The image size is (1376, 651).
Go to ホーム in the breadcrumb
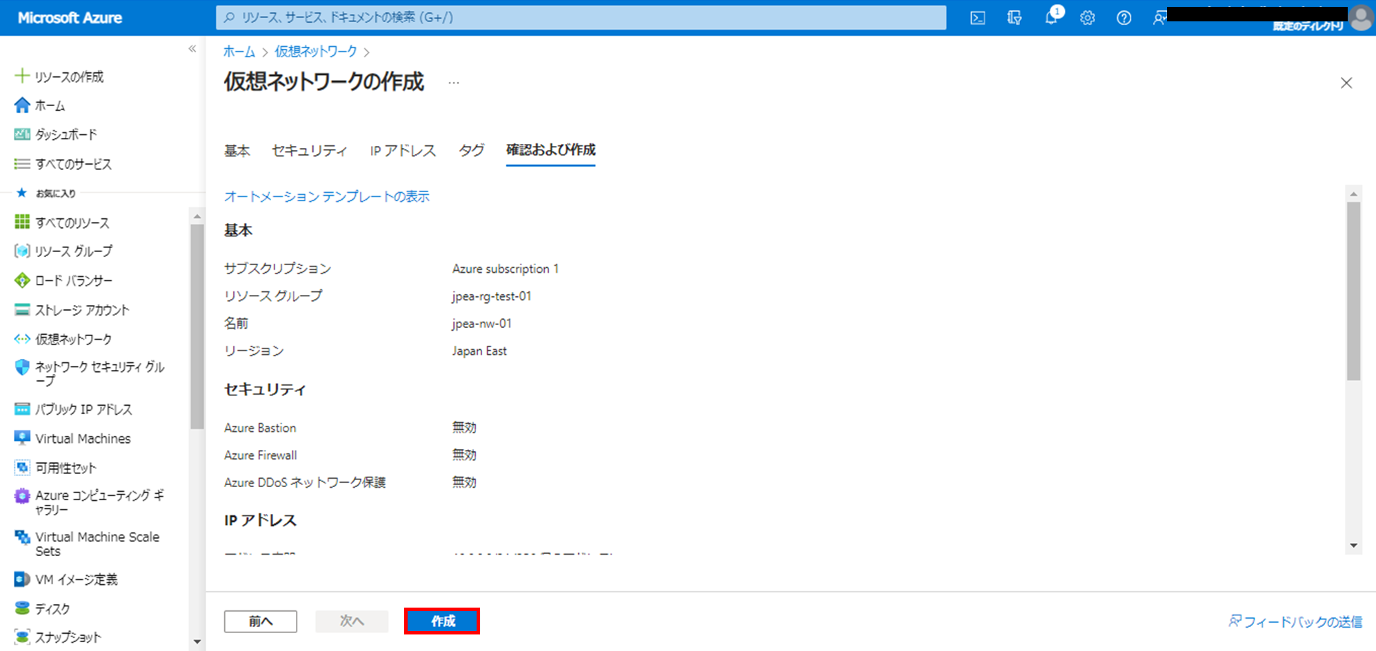239,52
